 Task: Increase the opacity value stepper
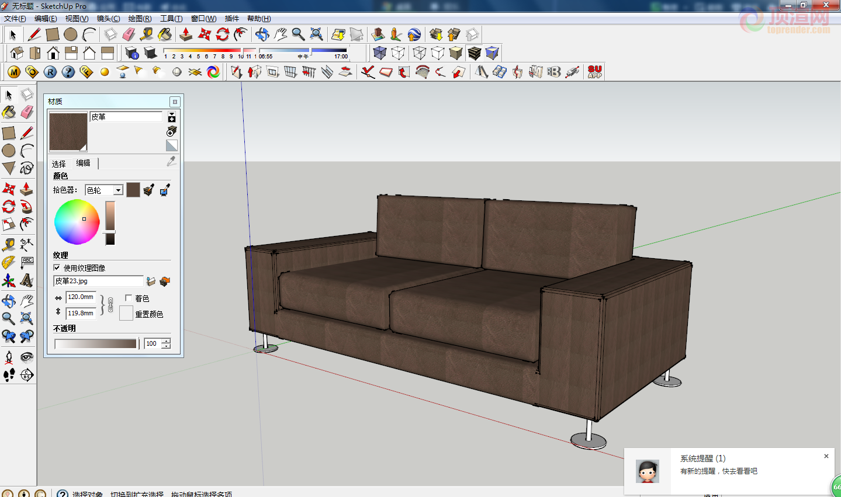pyautogui.click(x=167, y=341)
